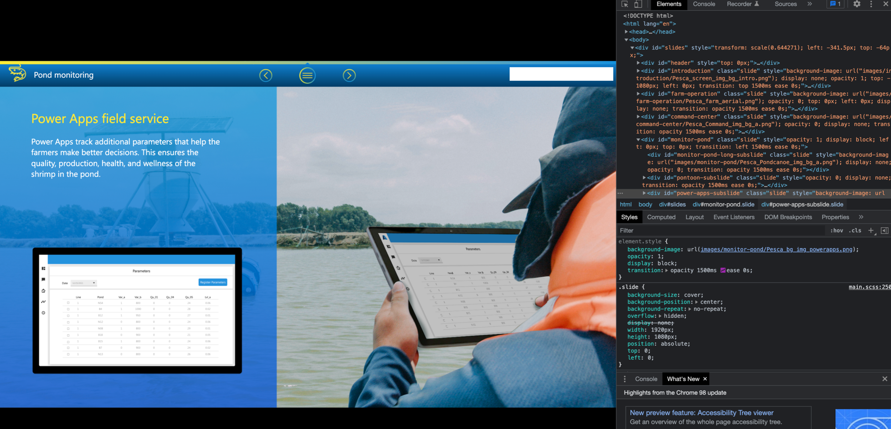The width and height of the screenshot is (891, 429).
Task: Toggle the :hov element state panel
Action: pos(836,231)
